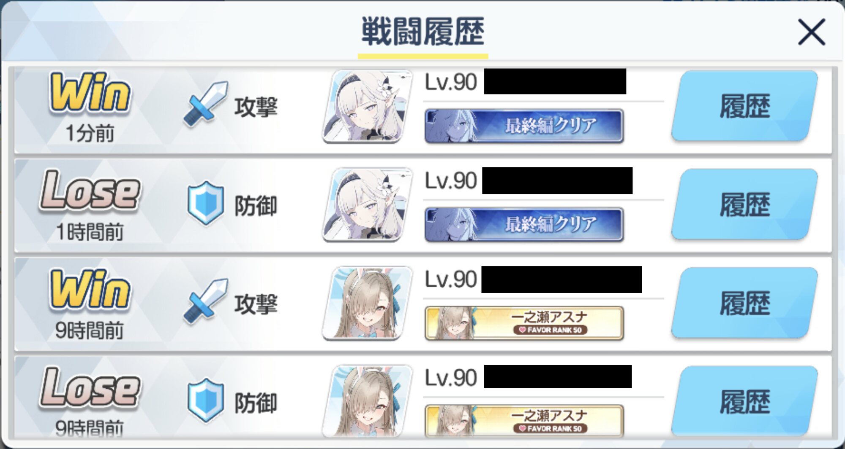Click 最終編クリア title badge in second row

coord(524,225)
